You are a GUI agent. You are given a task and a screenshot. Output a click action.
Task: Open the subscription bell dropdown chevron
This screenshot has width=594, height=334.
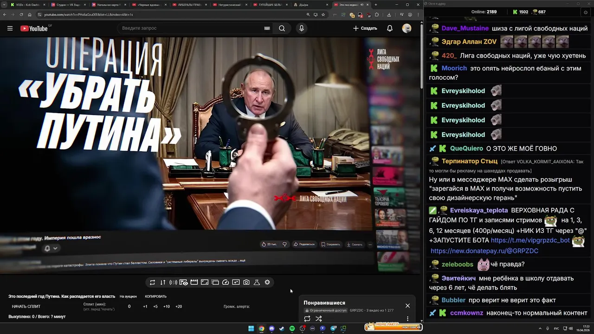point(55,248)
